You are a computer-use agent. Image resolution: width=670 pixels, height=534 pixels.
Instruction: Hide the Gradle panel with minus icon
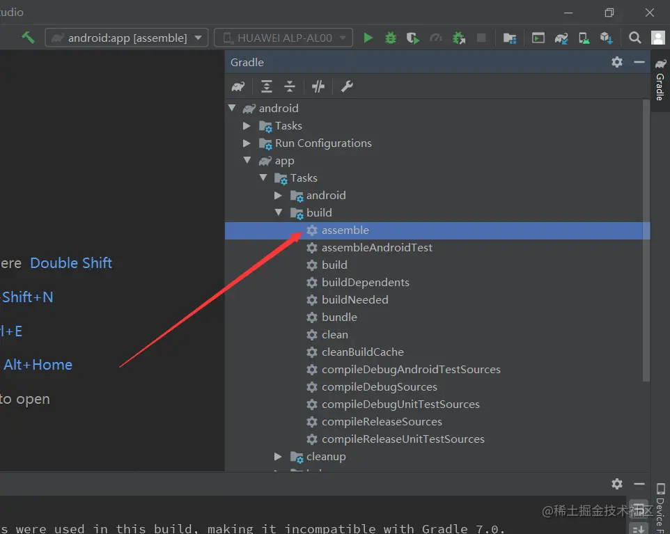click(x=639, y=62)
